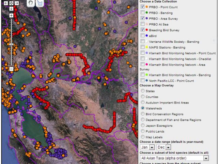Enable North Pacific LCC - Point Count
Viewport: 218px width, 164px height.
(x=142, y=80)
